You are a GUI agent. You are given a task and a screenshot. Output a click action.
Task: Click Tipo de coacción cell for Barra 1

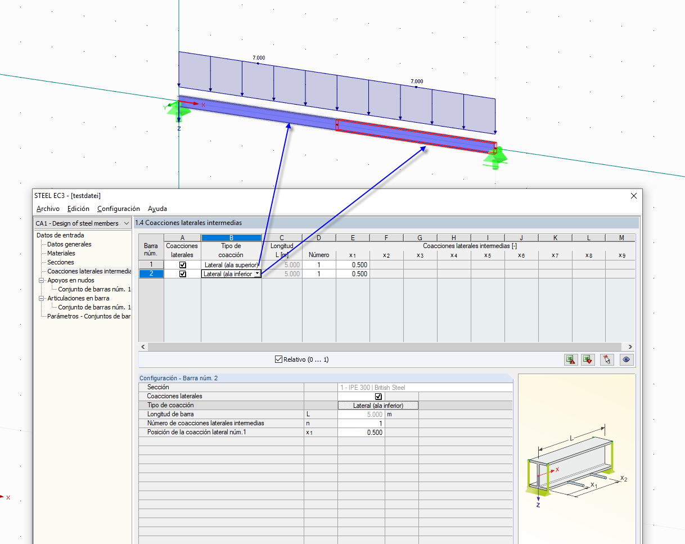point(231,265)
